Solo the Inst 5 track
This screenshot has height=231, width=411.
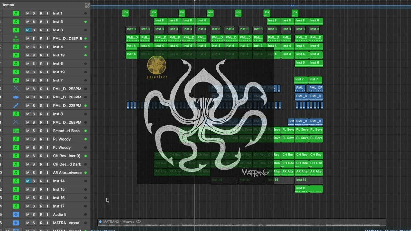[x=34, y=22]
